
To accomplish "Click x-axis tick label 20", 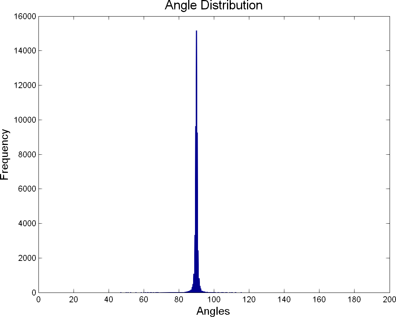I will click(x=74, y=300).
